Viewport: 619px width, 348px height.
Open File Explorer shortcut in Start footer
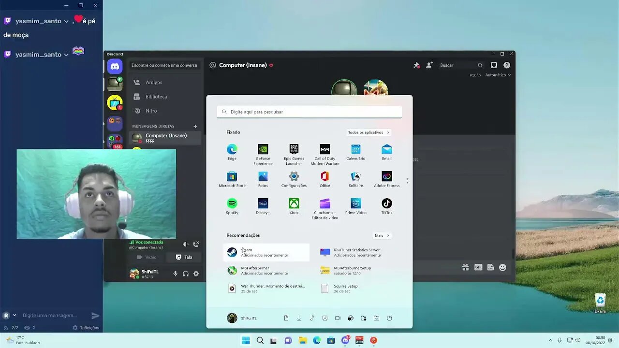pyautogui.click(x=376, y=318)
